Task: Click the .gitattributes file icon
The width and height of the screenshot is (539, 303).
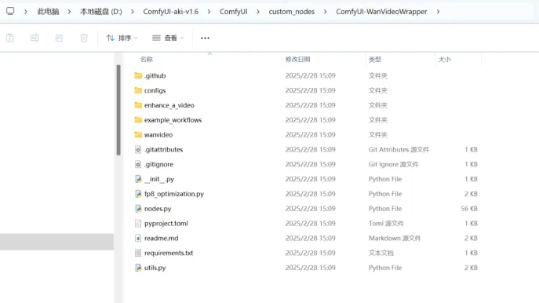Action: tap(138, 149)
